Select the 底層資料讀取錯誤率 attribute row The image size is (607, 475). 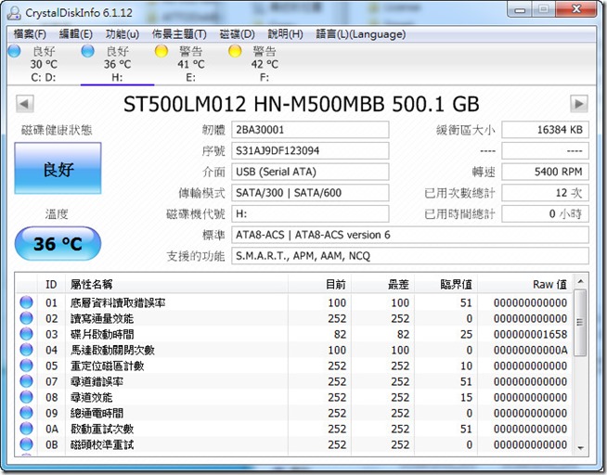294,302
